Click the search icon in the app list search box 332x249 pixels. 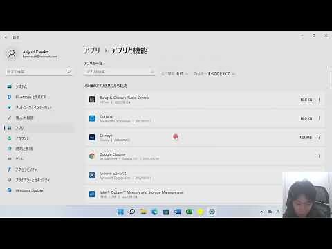151,72
